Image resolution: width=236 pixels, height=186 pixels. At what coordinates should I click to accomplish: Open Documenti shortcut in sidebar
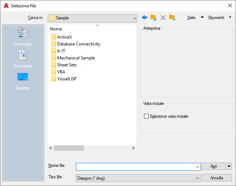tap(23, 59)
